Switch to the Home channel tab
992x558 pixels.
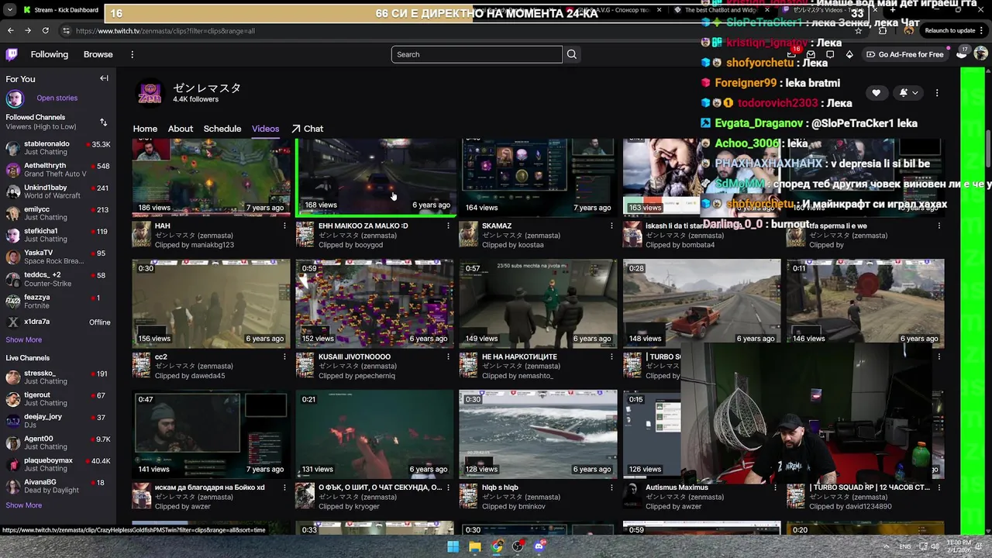(145, 129)
